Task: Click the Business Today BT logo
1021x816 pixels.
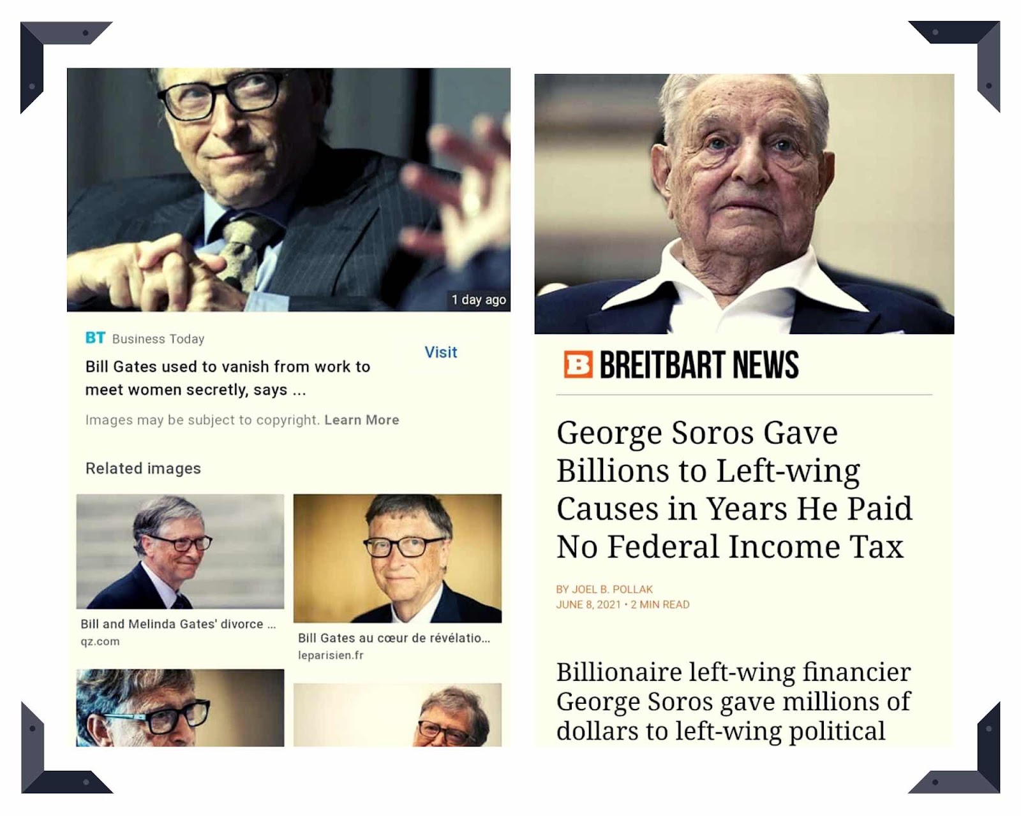Action: coord(95,338)
